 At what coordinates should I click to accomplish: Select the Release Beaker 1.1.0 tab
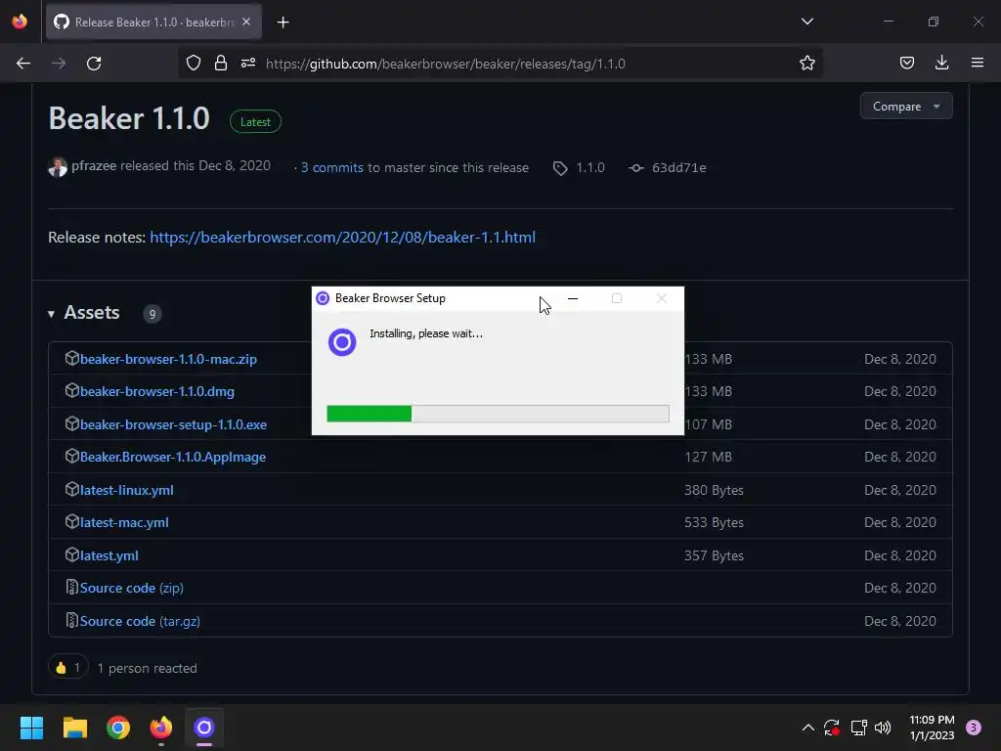[153, 22]
